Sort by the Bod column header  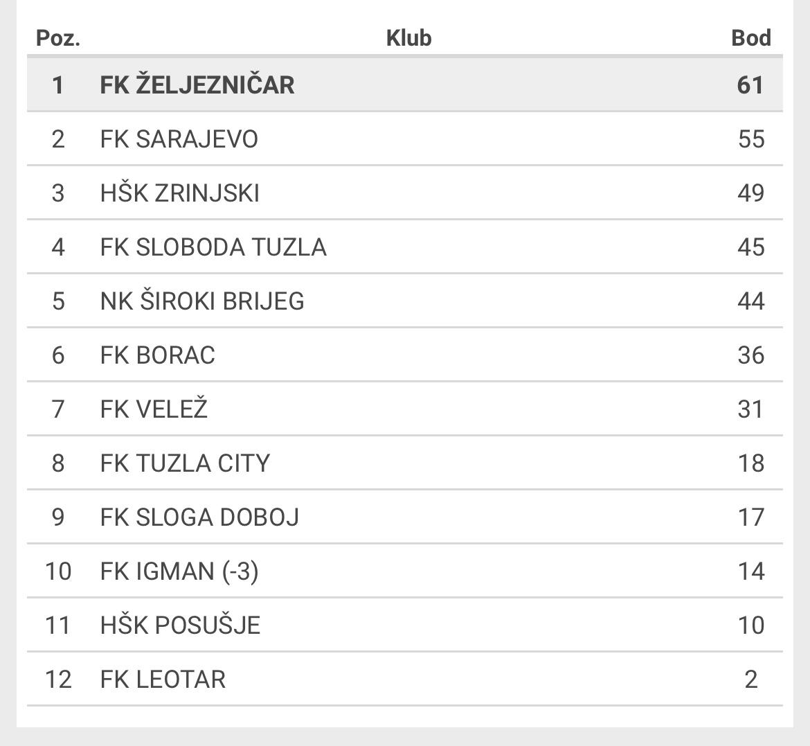pyautogui.click(x=750, y=38)
